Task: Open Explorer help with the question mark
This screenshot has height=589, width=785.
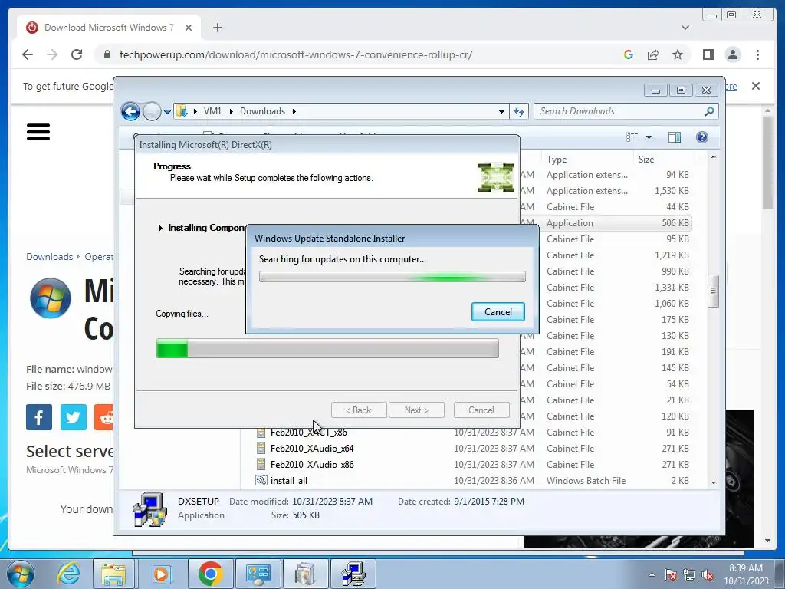Action: click(x=702, y=137)
